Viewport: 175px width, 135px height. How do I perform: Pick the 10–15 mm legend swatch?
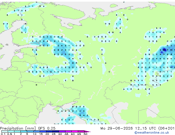point(36,131)
